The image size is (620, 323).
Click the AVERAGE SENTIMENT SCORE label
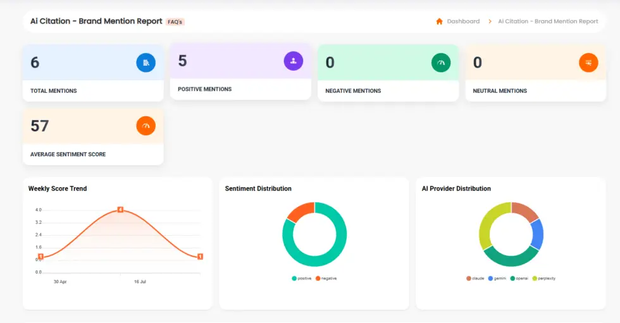(x=68, y=154)
